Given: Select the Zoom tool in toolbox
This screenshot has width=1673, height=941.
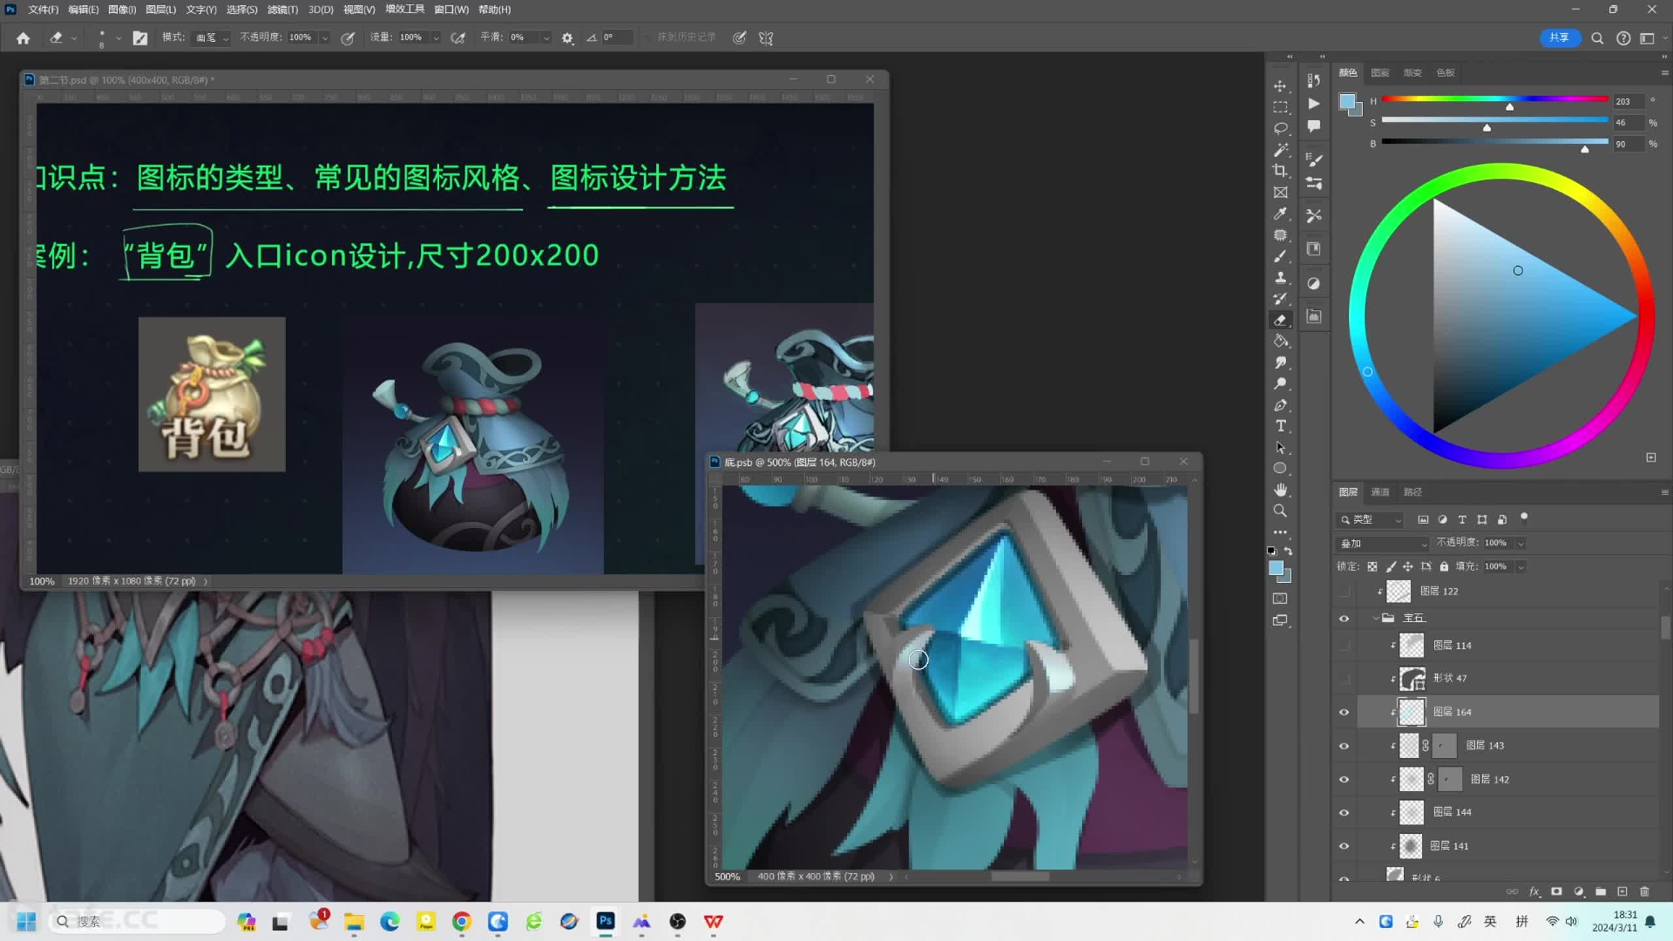Looking at the screenshot, I should (1280, 511).
